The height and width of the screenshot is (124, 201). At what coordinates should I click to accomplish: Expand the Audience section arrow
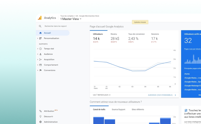point(38,54)
